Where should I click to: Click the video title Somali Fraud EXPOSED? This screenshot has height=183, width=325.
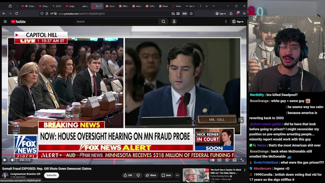coord(47,169)
